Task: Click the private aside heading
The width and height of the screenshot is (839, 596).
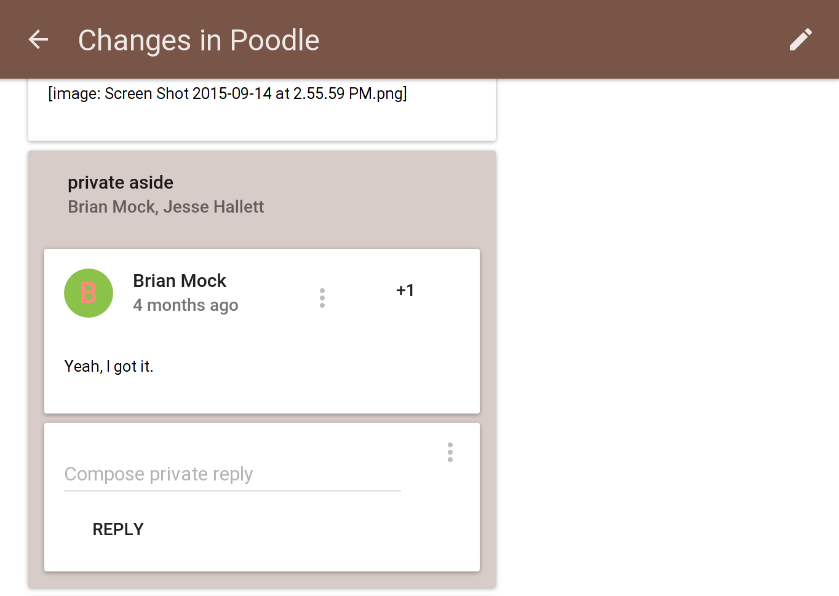Action: (121, 182)
